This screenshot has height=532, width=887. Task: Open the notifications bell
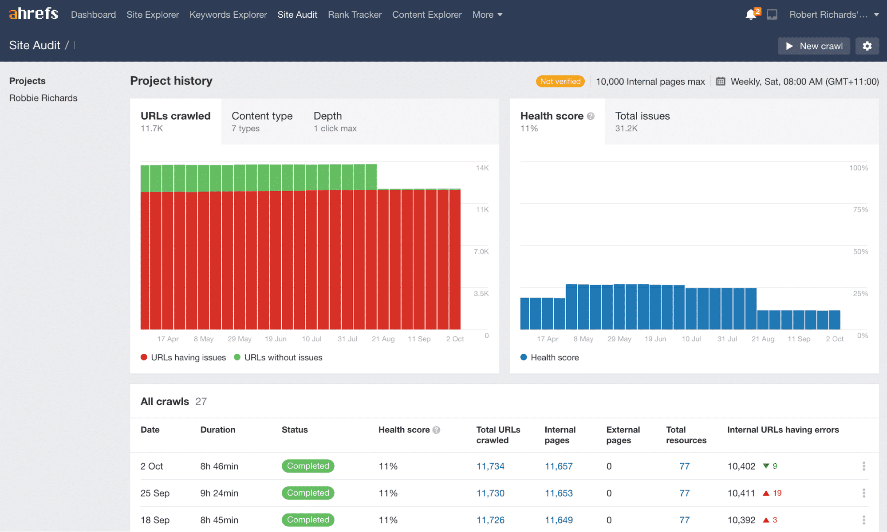click(752, 14)
